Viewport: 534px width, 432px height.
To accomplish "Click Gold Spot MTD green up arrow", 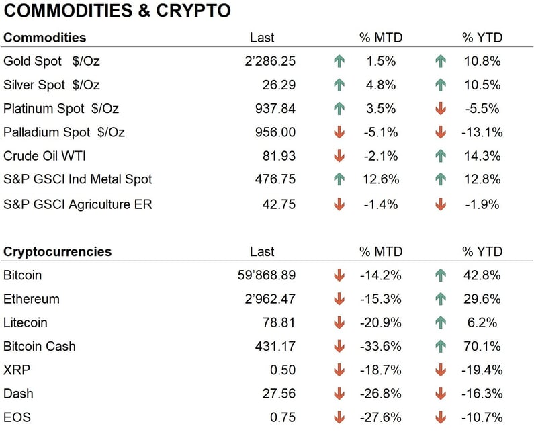I will pos(339,61).
